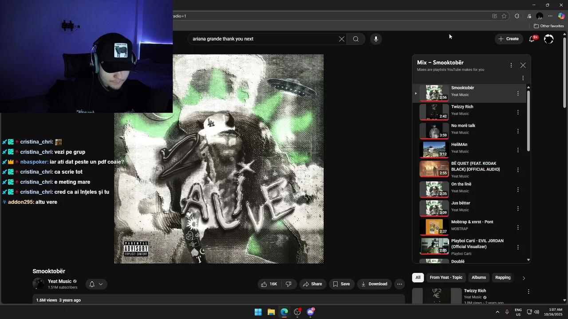Viewport: 568px width, 319px height.
Task: Open options for Smooktobër playlist item
Action: 518,93
